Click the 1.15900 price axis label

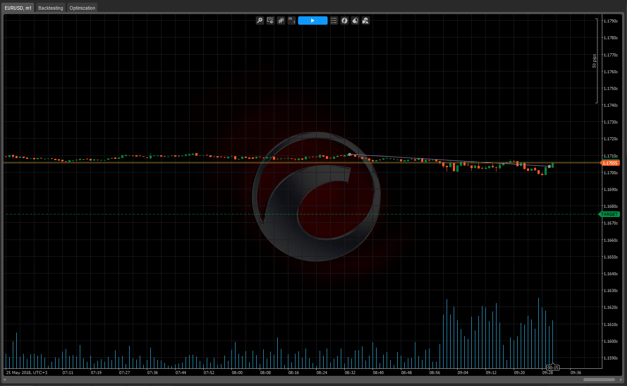click(x=610, y=358)
